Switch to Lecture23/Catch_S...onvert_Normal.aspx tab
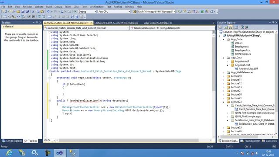This screenshot has width=279, height=157. pos(116,23)
